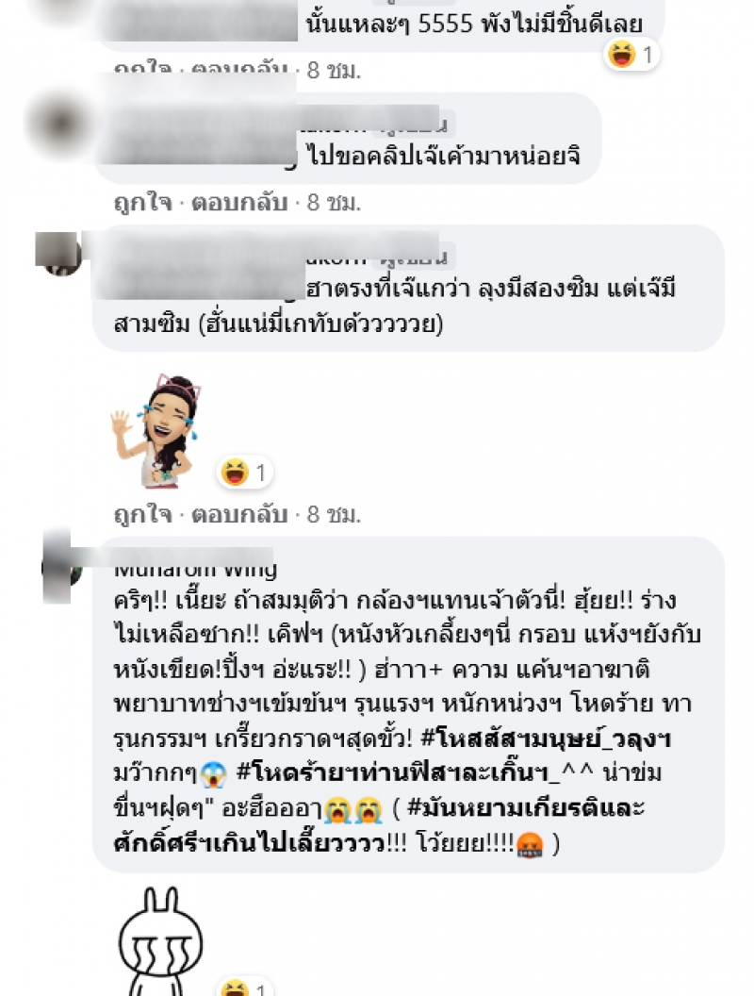
Task: Click laughing reaction on top comment
Action: 631,55
